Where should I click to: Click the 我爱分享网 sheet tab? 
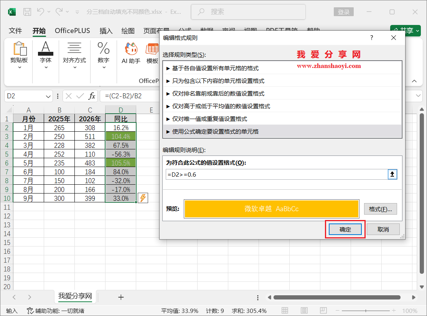click(x=75, y=296)
